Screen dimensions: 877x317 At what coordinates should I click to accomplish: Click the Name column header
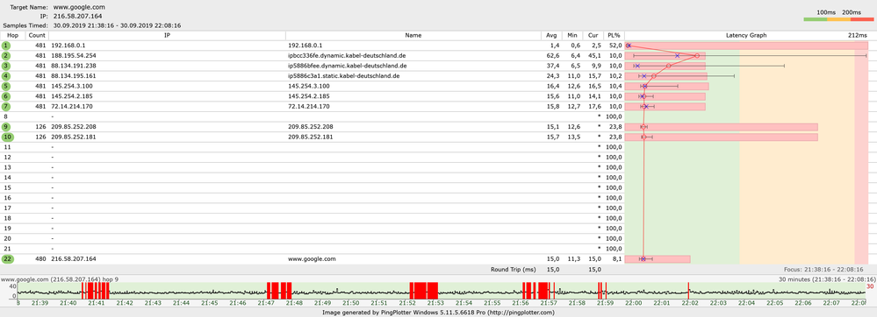click(x=413, y=35)
